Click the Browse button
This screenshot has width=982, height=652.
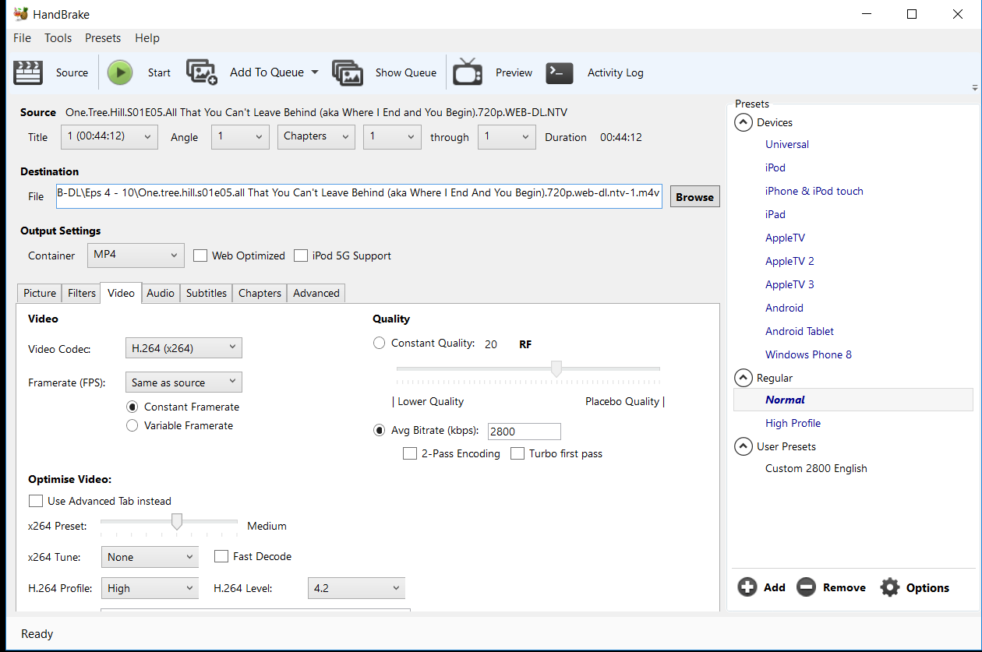click(694, 197)
